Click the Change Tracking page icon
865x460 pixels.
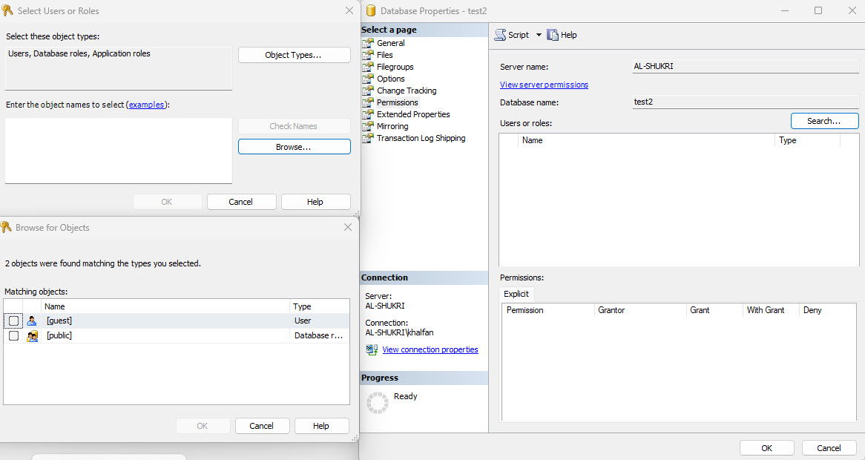click(x=367, y=91)
